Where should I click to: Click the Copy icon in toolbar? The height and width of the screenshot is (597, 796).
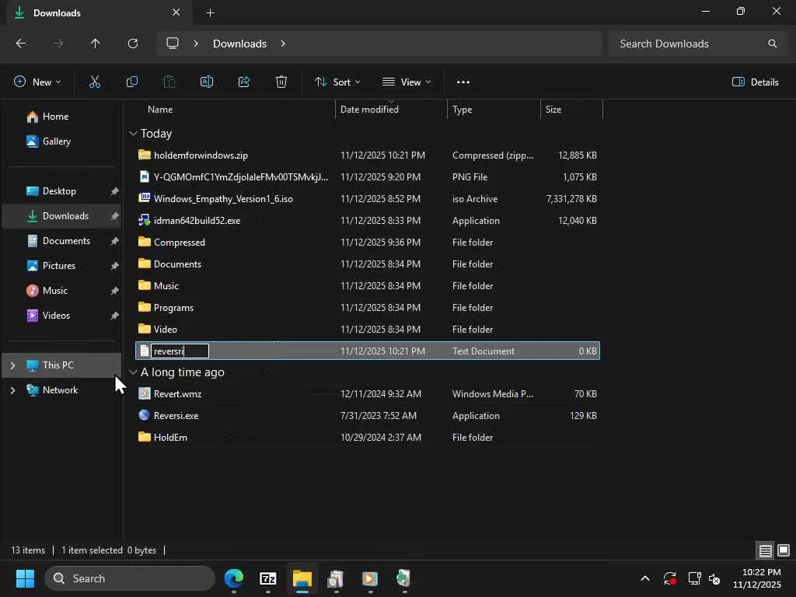pyautogui.click(x=132, y=82)
